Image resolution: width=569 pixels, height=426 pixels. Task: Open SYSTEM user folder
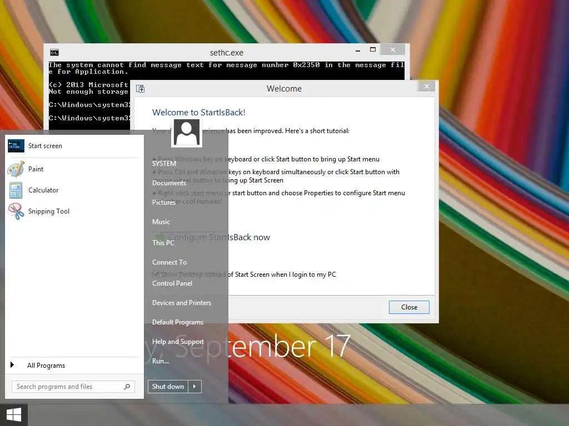(164, 164)
